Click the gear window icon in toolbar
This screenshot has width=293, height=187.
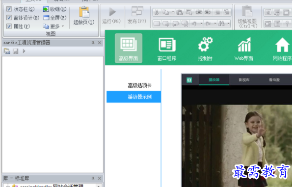(268, 13)
